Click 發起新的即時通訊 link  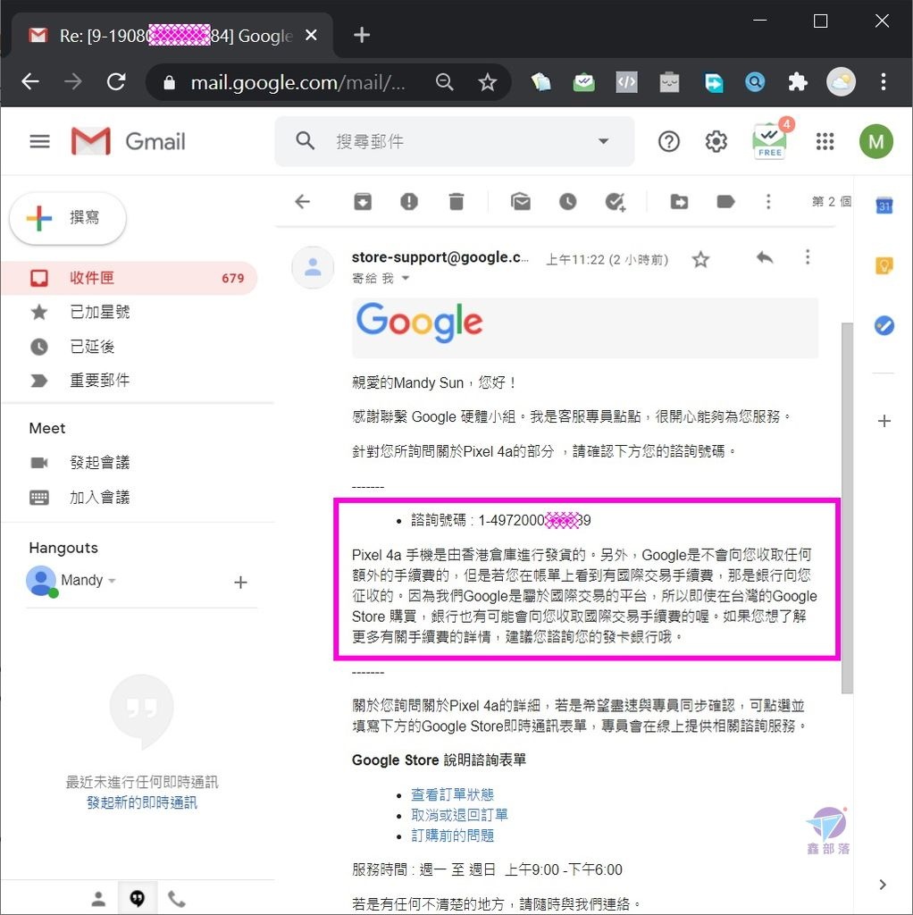click(x=142, y=802)
